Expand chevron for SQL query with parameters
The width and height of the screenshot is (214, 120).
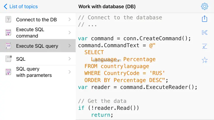coord(70,72)
